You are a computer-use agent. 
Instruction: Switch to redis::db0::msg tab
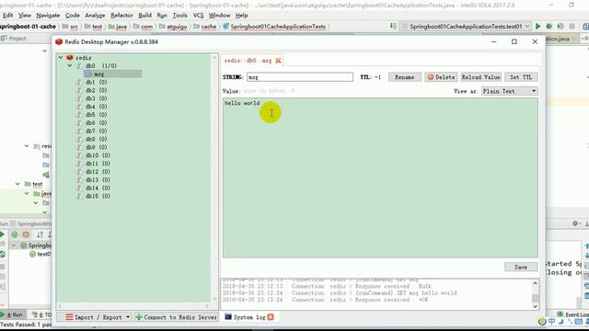pyautogui.click(x=248, y=61)
